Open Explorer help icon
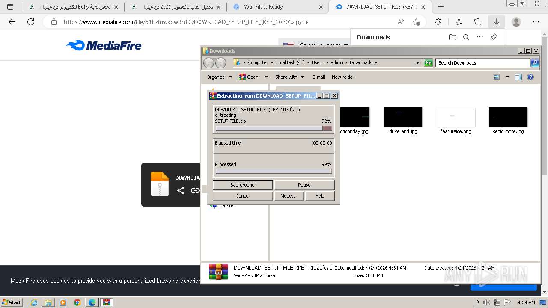 (x=530, y=77)
